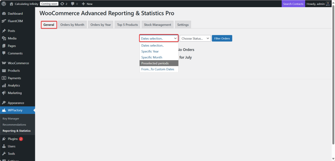Click the Howdy, admin account link
Viewport: 335px width, 161px height.
tap(318, 4)
